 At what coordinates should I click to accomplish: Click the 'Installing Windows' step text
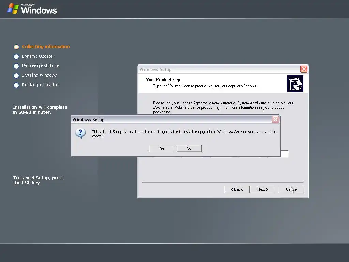(40, 75)
